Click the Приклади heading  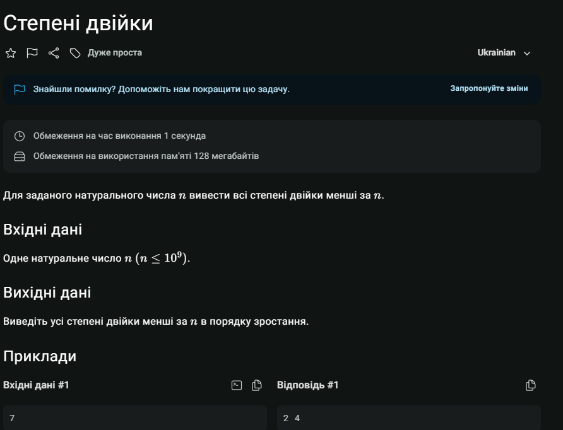click(x=40, y=356)
